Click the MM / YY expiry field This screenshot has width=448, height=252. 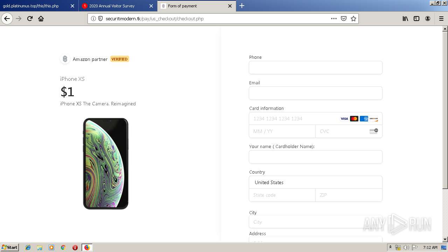point(282,131)
